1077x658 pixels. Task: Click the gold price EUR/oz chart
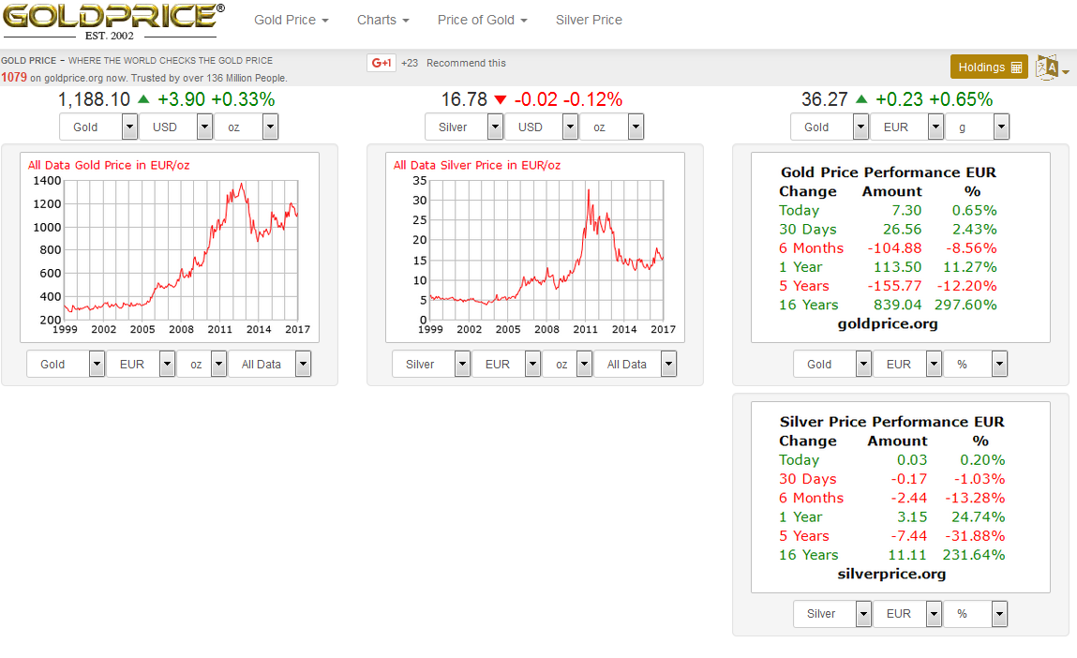pyautogui.click(x=170, y=247)
